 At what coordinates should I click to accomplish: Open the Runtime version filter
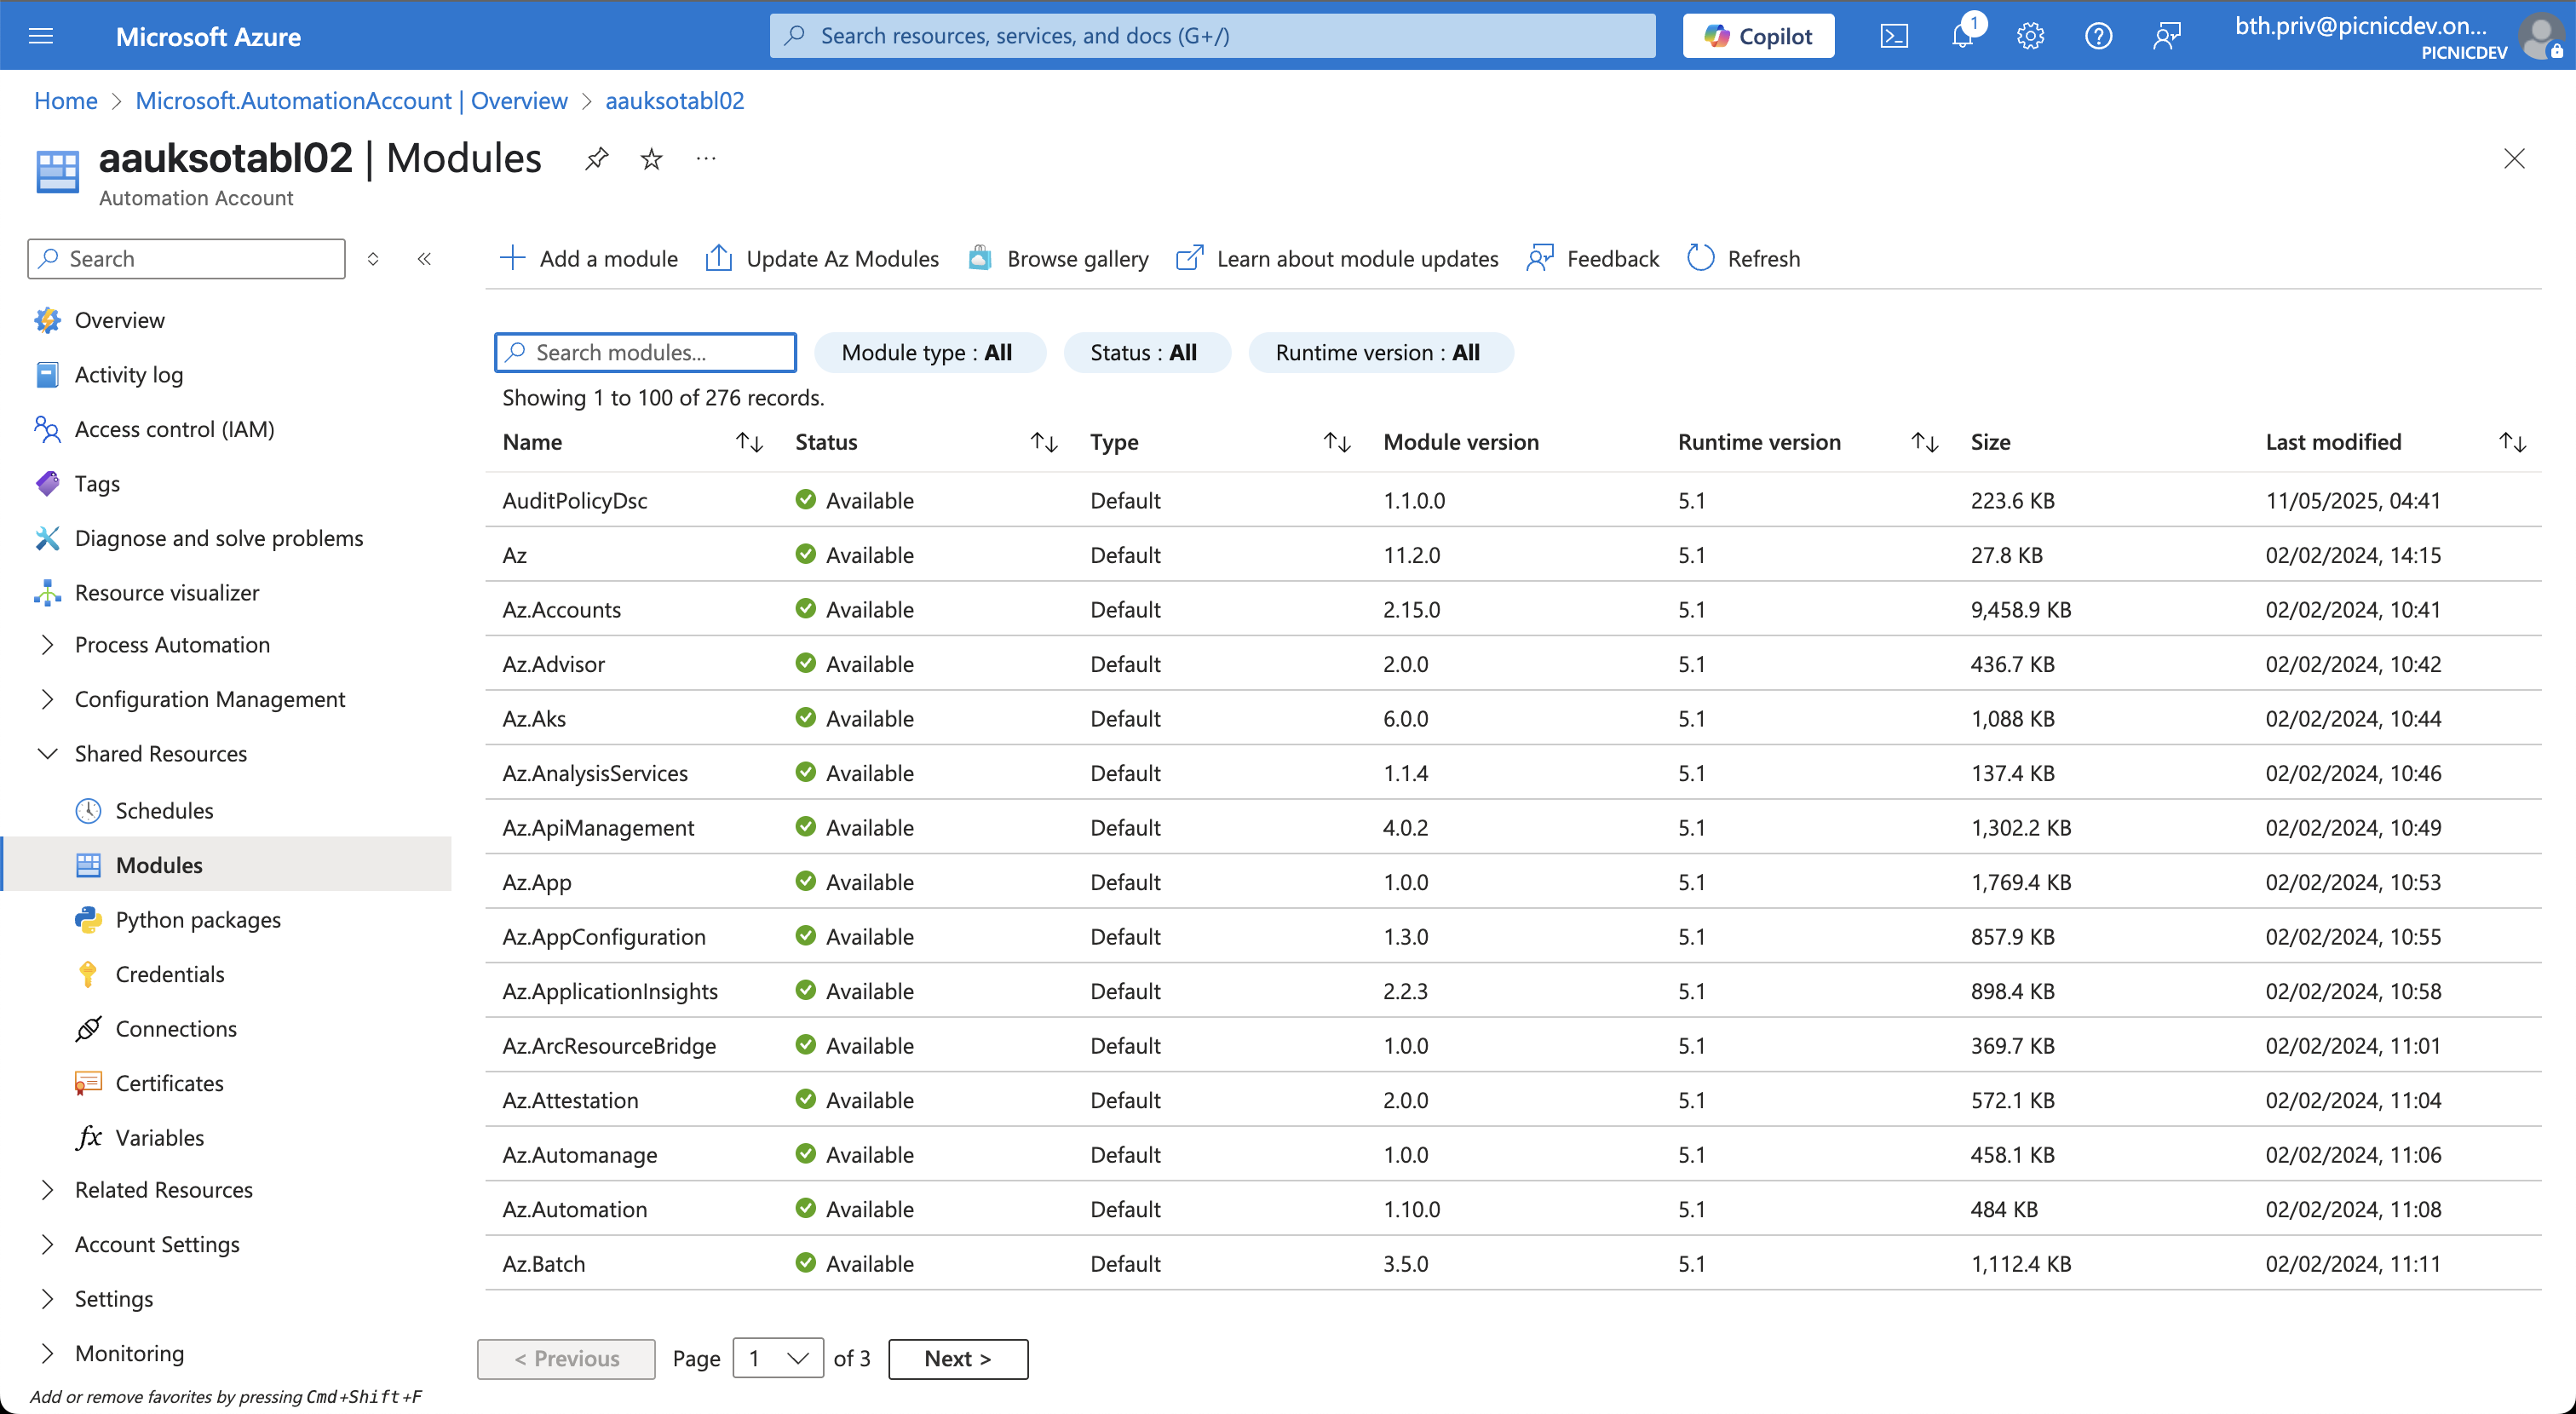1380,352
